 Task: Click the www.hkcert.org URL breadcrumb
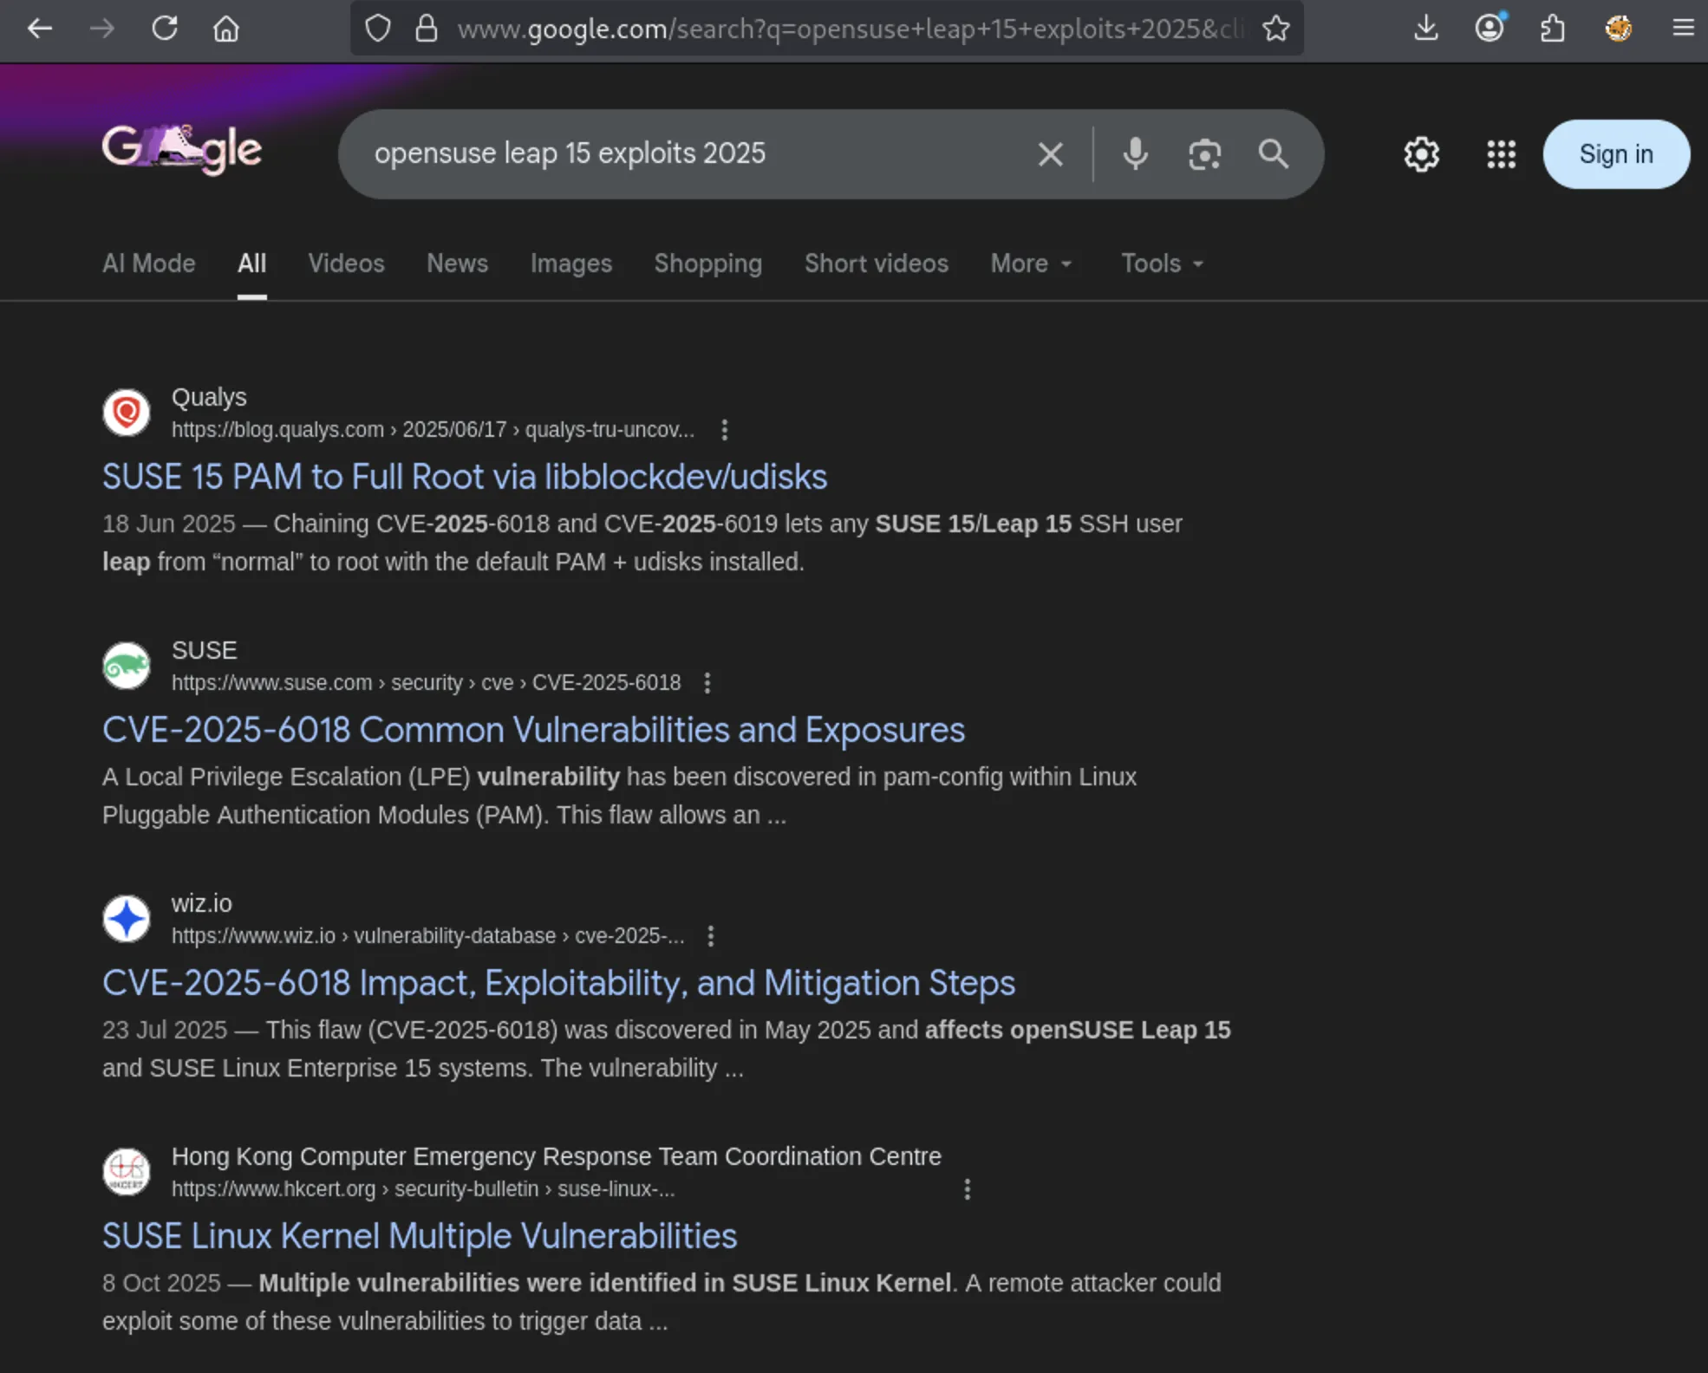(x=423, y=1189)
